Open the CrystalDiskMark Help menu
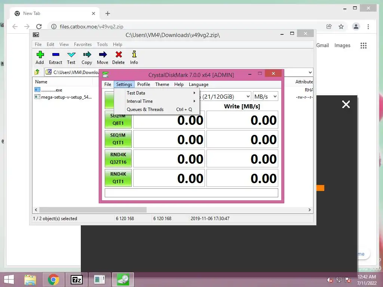Image resolution: width=383 pixels, height=287 pixels. pos(179,84)
